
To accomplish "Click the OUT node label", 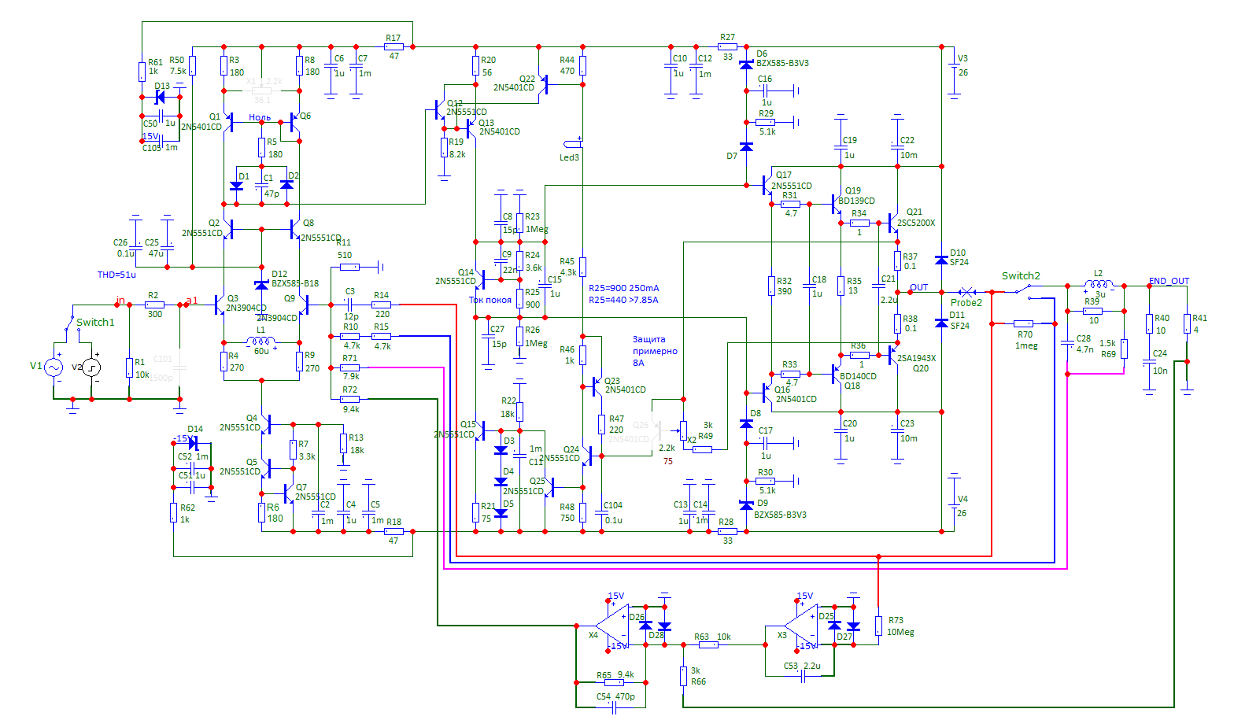I will point(919,287).
